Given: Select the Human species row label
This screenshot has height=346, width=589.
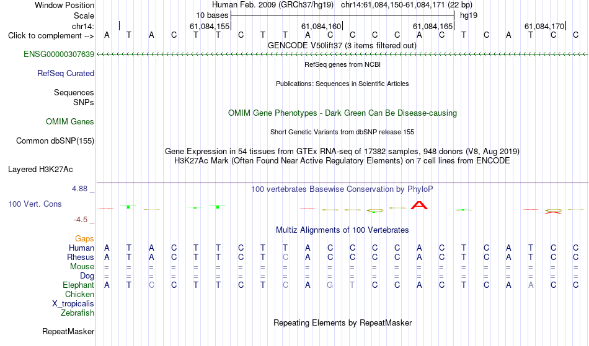Looking at the screenshot, I should [81, 248].
